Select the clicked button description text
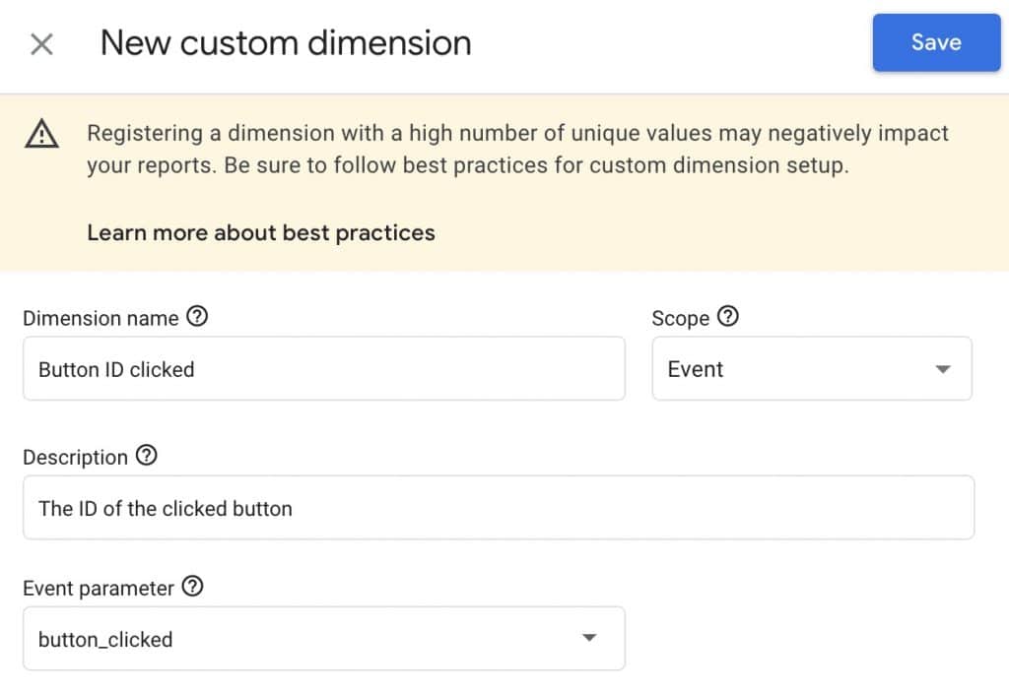The image size is (1009, 691). 164,508
